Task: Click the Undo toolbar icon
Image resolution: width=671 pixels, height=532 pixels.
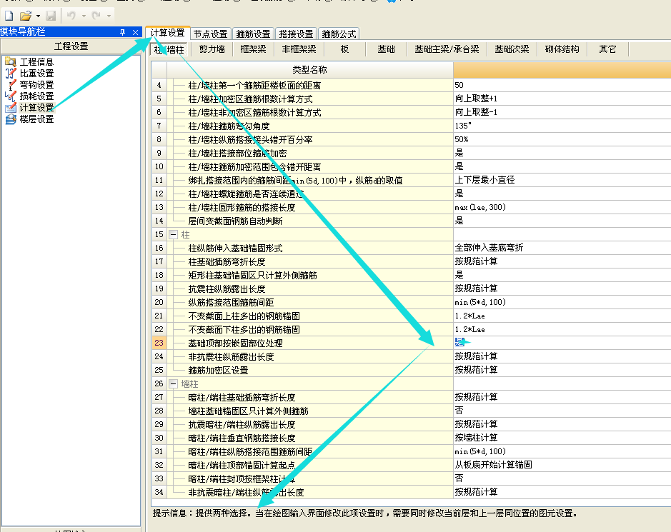Action: 71,16
